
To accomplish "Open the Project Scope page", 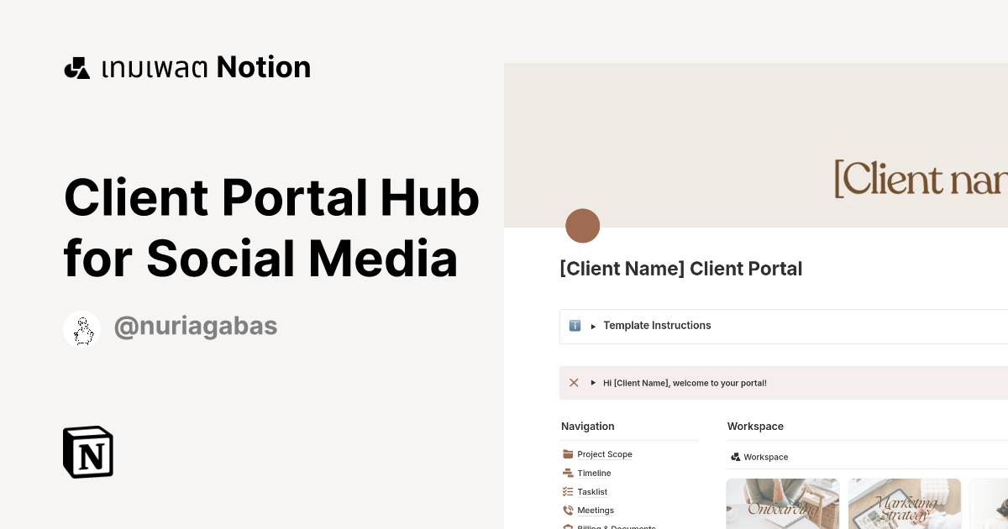I will click(x=604, y=453).
